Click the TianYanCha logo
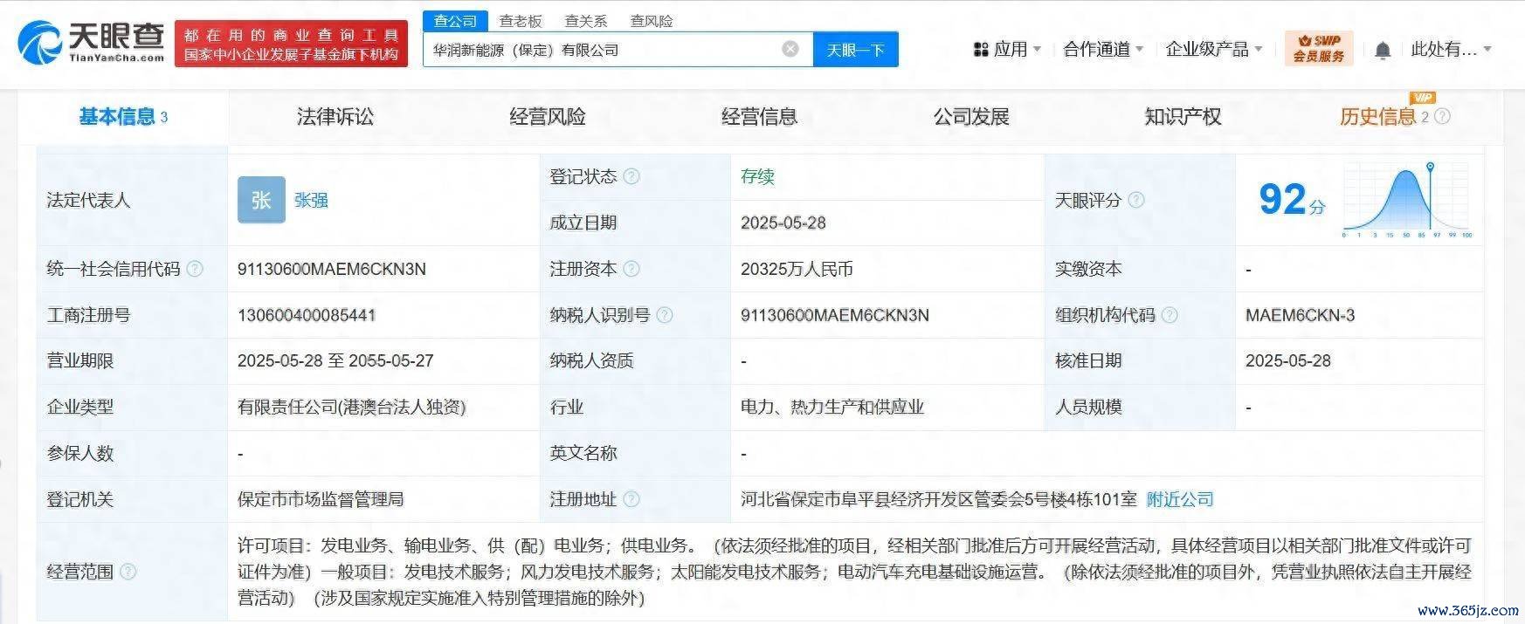1525x624 pixels. pos(92,44)
